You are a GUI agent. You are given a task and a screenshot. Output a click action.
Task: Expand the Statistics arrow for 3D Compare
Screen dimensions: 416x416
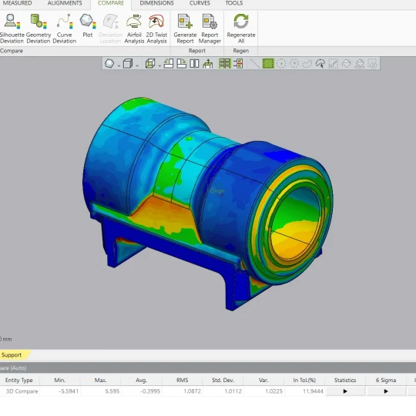(345, 391)
